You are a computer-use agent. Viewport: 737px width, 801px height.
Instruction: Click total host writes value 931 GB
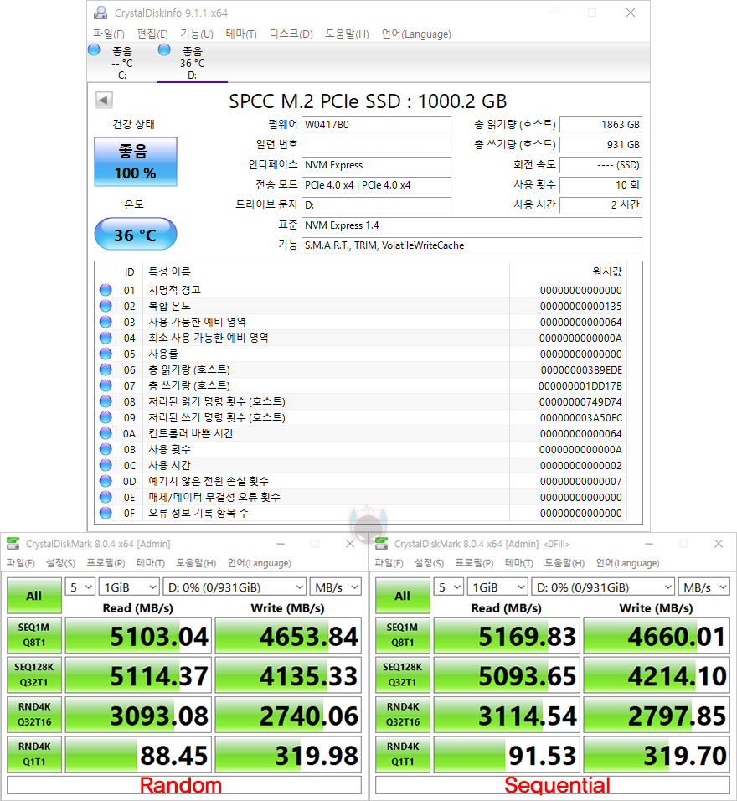point(600,145)
